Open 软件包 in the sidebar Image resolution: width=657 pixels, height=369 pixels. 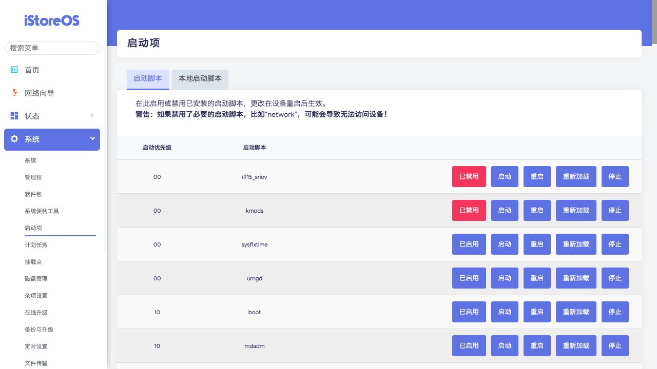33,194
